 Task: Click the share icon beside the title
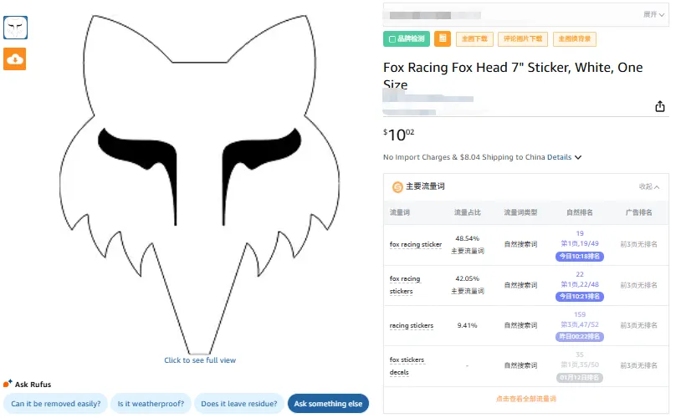click(x=659, y=106)
